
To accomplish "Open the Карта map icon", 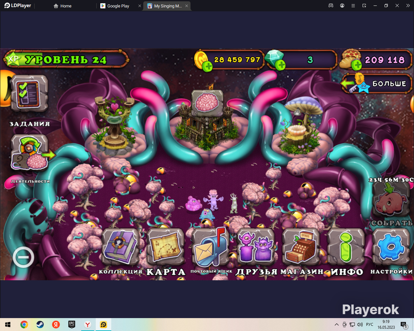I will 166,247.
